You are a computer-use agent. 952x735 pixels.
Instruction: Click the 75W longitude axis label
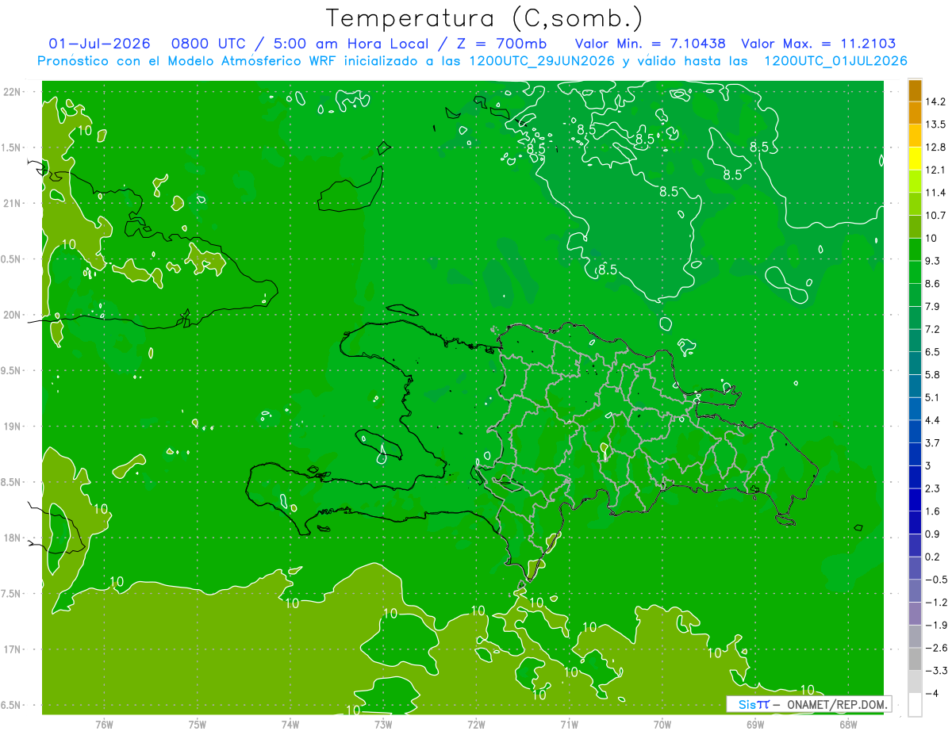pyautogui.click(x=198, y=725)
